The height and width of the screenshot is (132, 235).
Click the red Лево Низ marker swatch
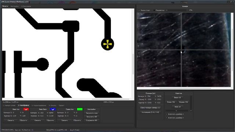pos(26,109)
